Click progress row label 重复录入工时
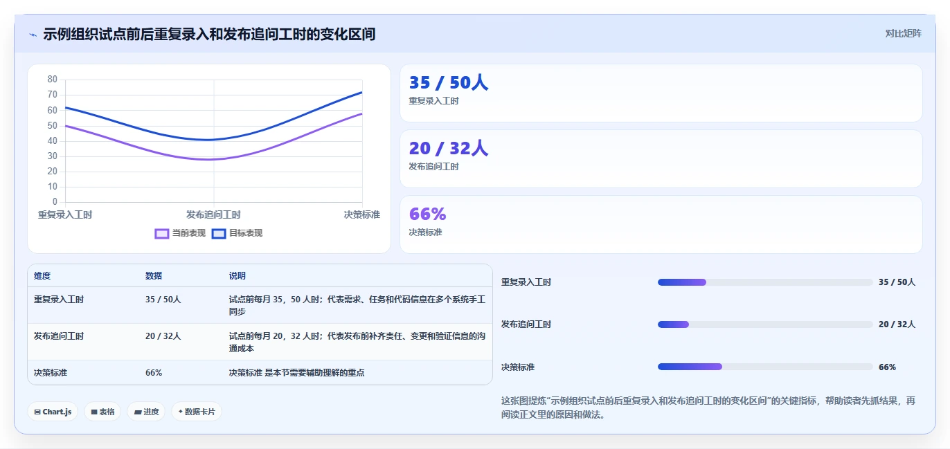 coord(526,282)
